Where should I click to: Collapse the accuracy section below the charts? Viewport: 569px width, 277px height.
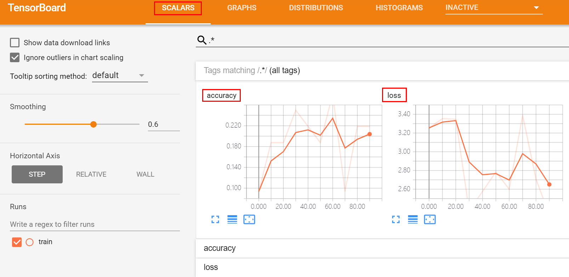coord(382,248)
